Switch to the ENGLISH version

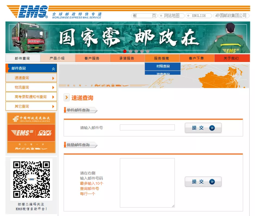click(199, 16)
